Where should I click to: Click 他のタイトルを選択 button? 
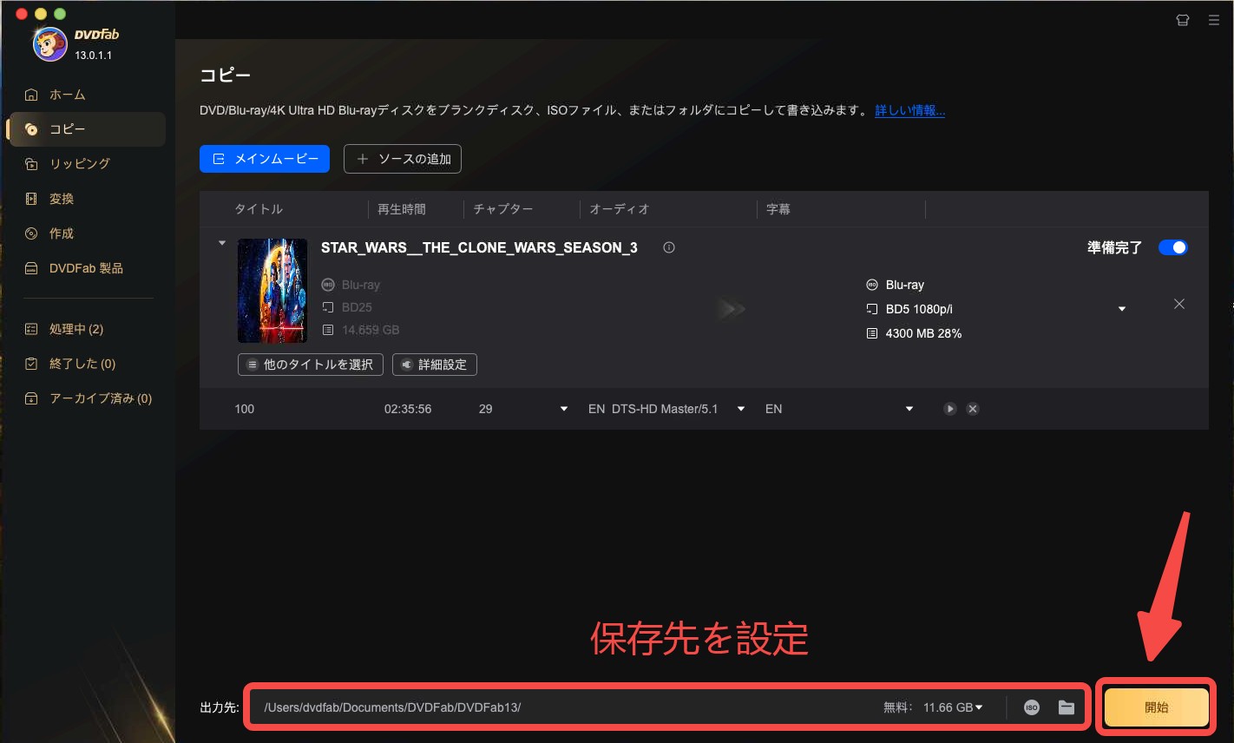(311, 365)
